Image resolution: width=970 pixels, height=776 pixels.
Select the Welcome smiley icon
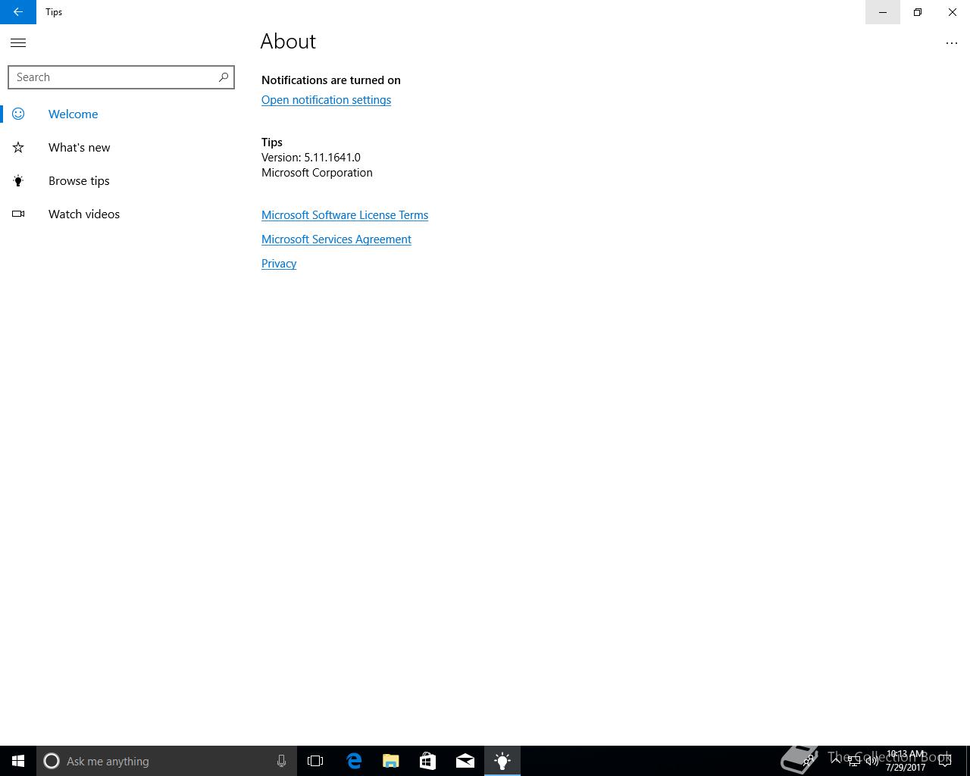click(x=18, y=114)
